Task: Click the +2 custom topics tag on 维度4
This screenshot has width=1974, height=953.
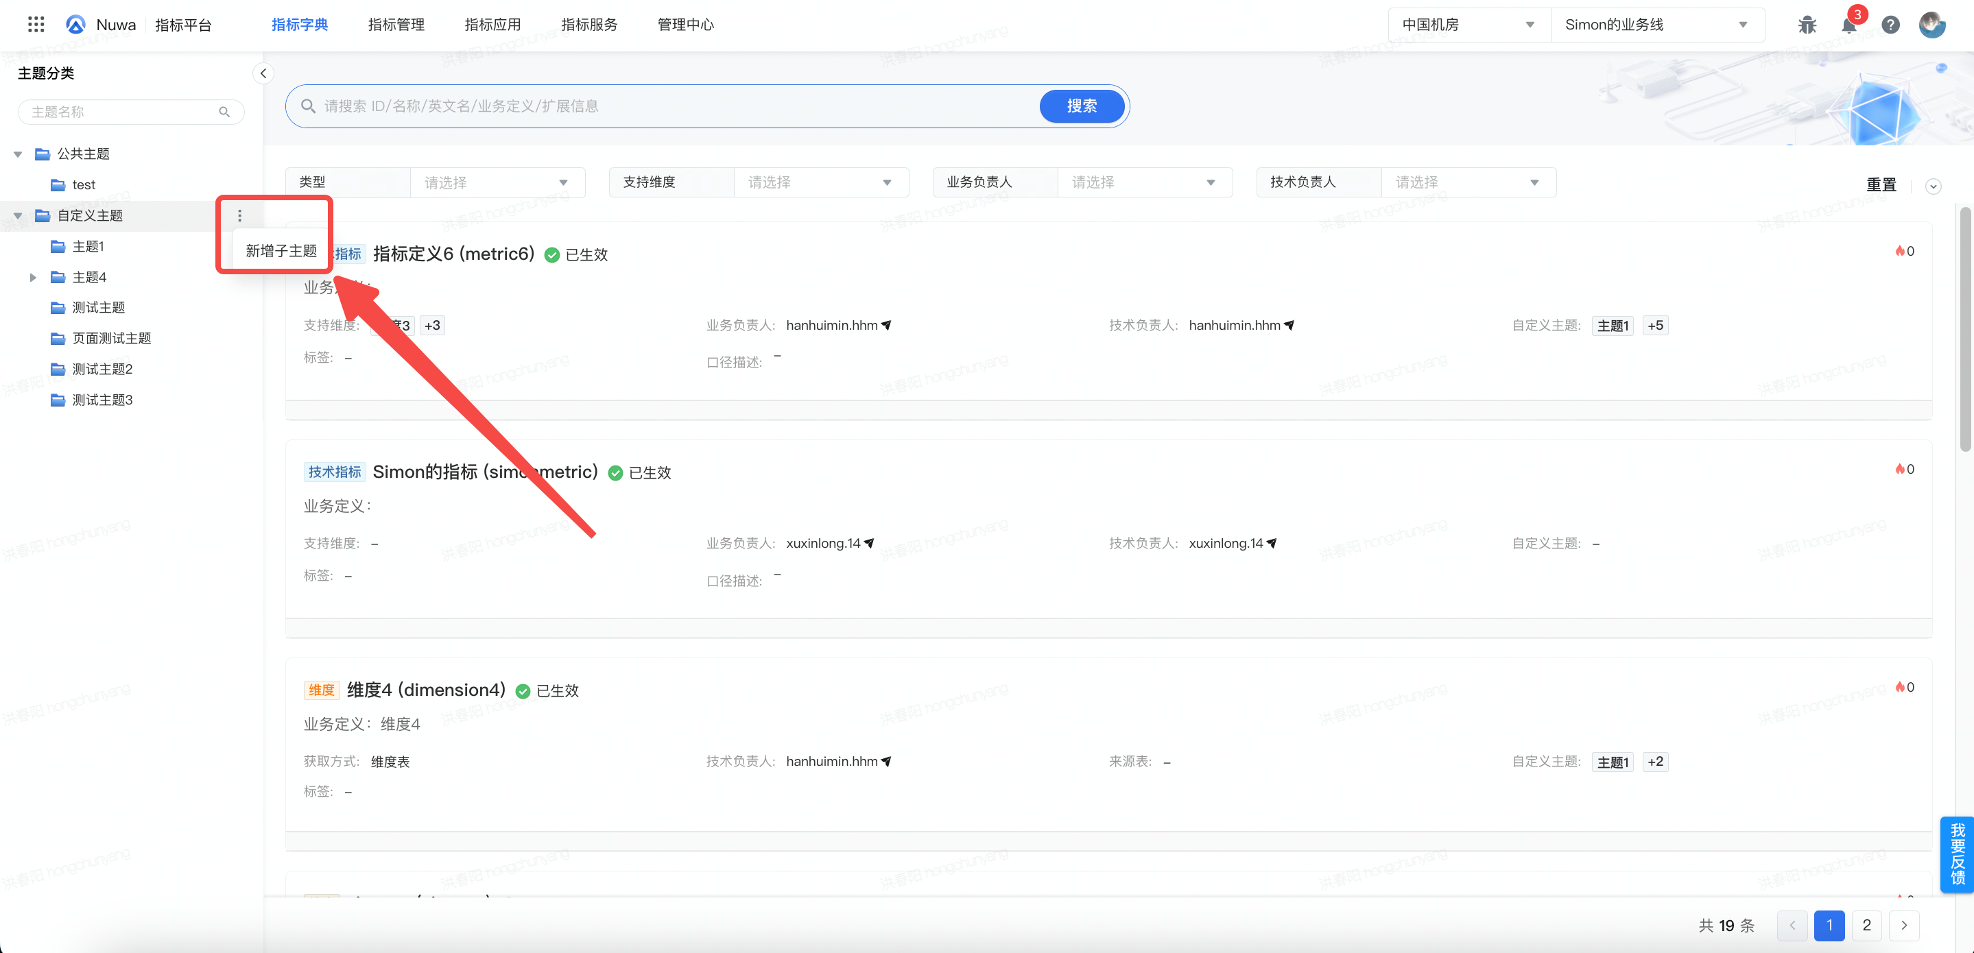Action: tap(1655, 762)
